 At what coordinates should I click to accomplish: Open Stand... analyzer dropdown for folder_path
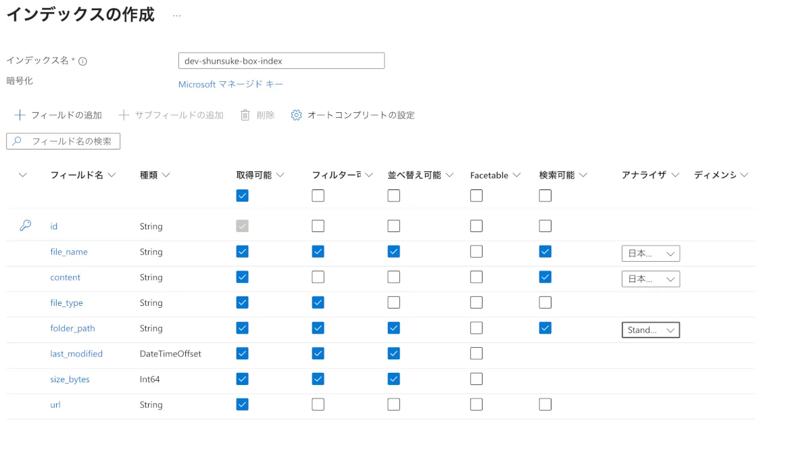(650, 330)
